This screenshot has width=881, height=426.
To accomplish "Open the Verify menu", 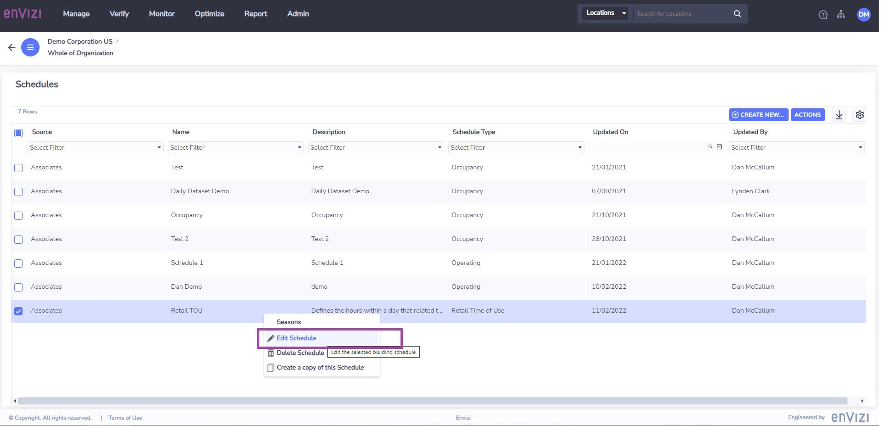I will point(119,14).
